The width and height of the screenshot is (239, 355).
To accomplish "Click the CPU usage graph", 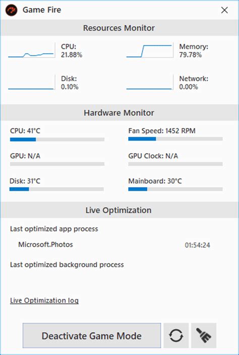I will tap(31, 50).
